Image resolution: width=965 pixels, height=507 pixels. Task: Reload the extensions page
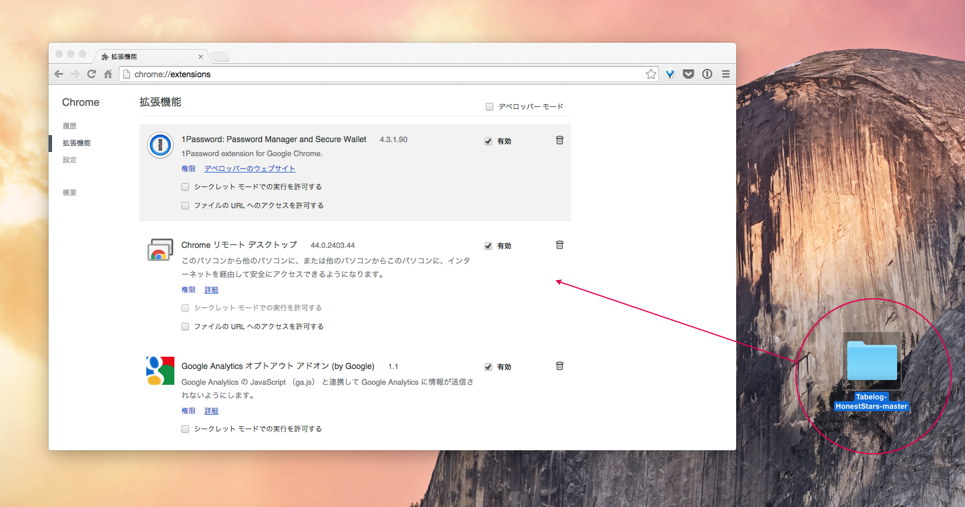[x=91, y=74]
